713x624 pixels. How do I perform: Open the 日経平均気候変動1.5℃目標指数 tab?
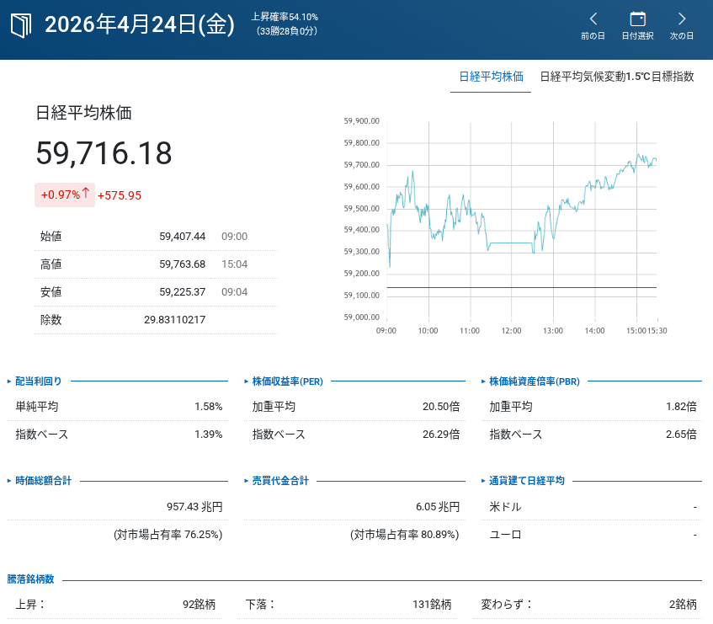(x=616, y=77)
